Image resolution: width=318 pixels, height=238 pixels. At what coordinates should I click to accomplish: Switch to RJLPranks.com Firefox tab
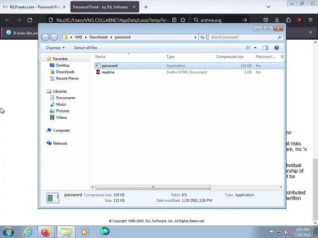coord(34,7)
